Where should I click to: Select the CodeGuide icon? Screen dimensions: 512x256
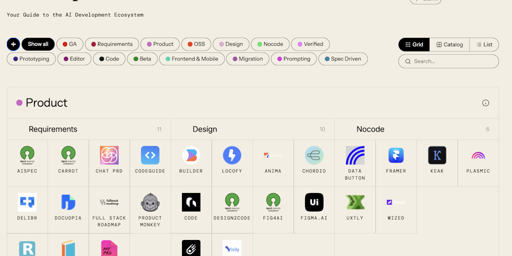(x=150, y=155)
